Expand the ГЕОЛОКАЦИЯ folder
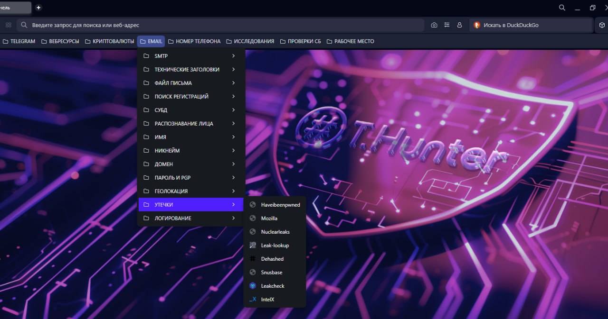The width and height of the screenshot is (608, 319). coord(190,191)
